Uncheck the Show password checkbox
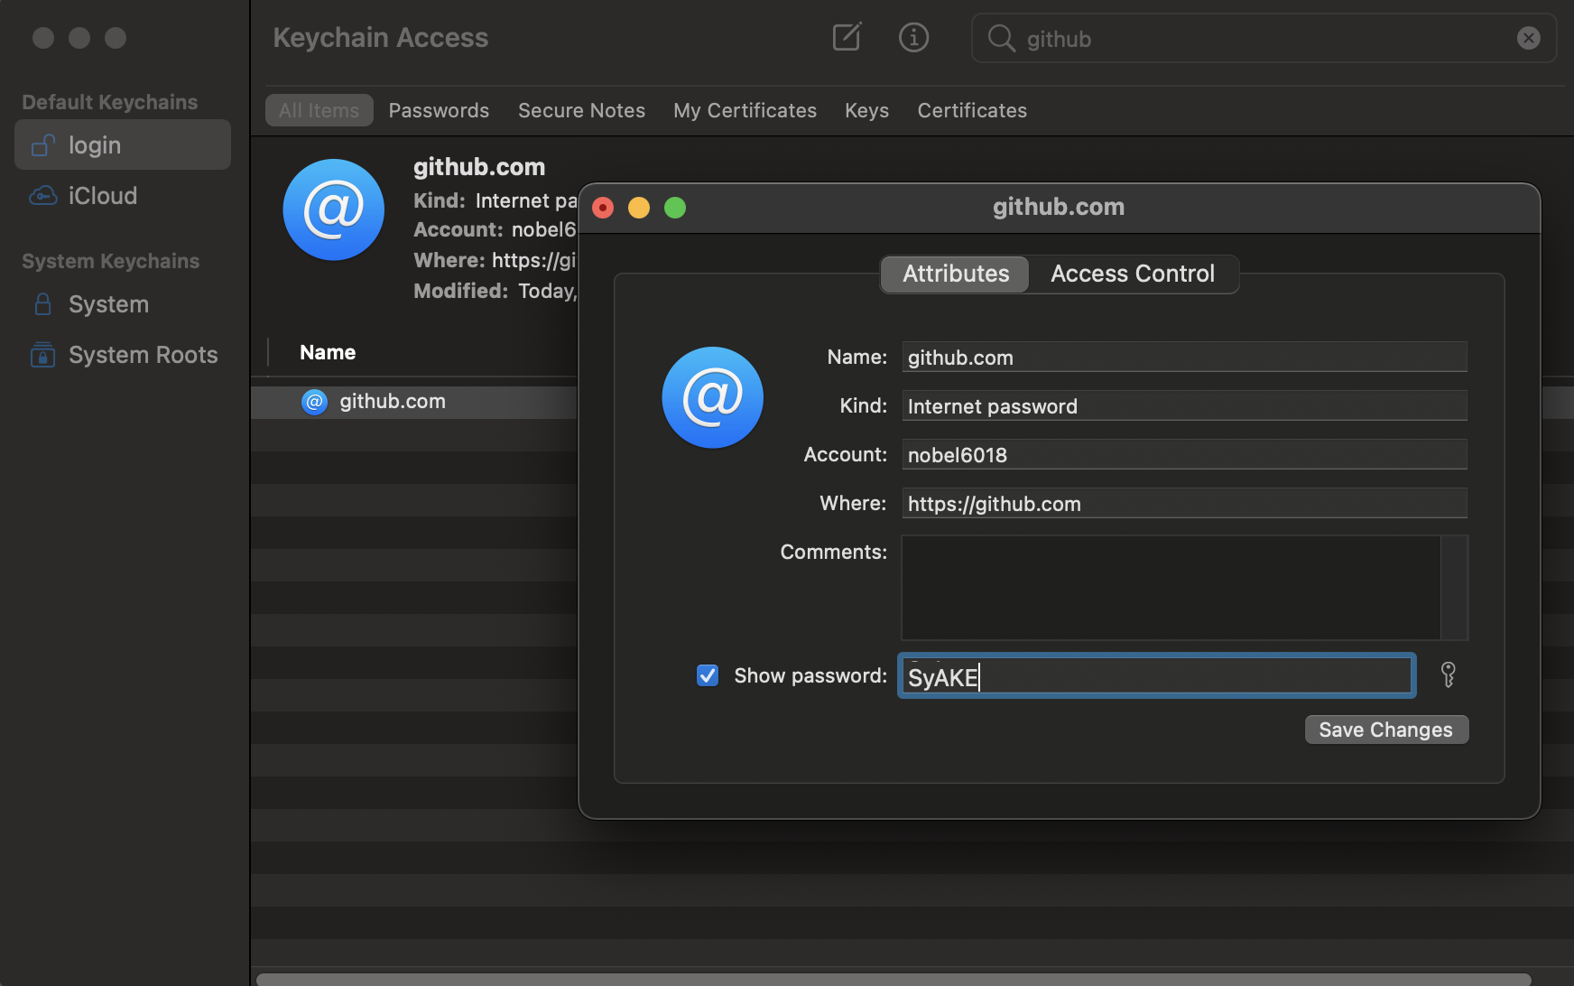 (x=708, y=675)
